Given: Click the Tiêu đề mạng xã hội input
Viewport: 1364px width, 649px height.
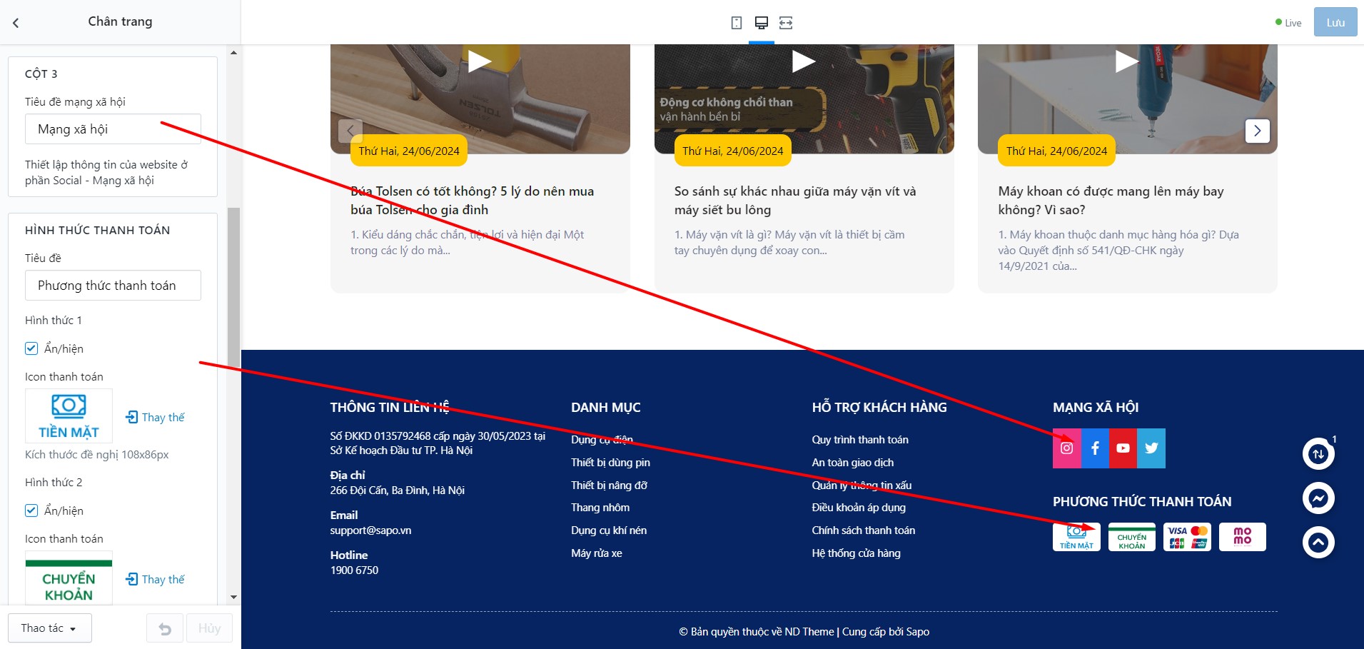Looking at the screenshot, I should tap(113, 129).
